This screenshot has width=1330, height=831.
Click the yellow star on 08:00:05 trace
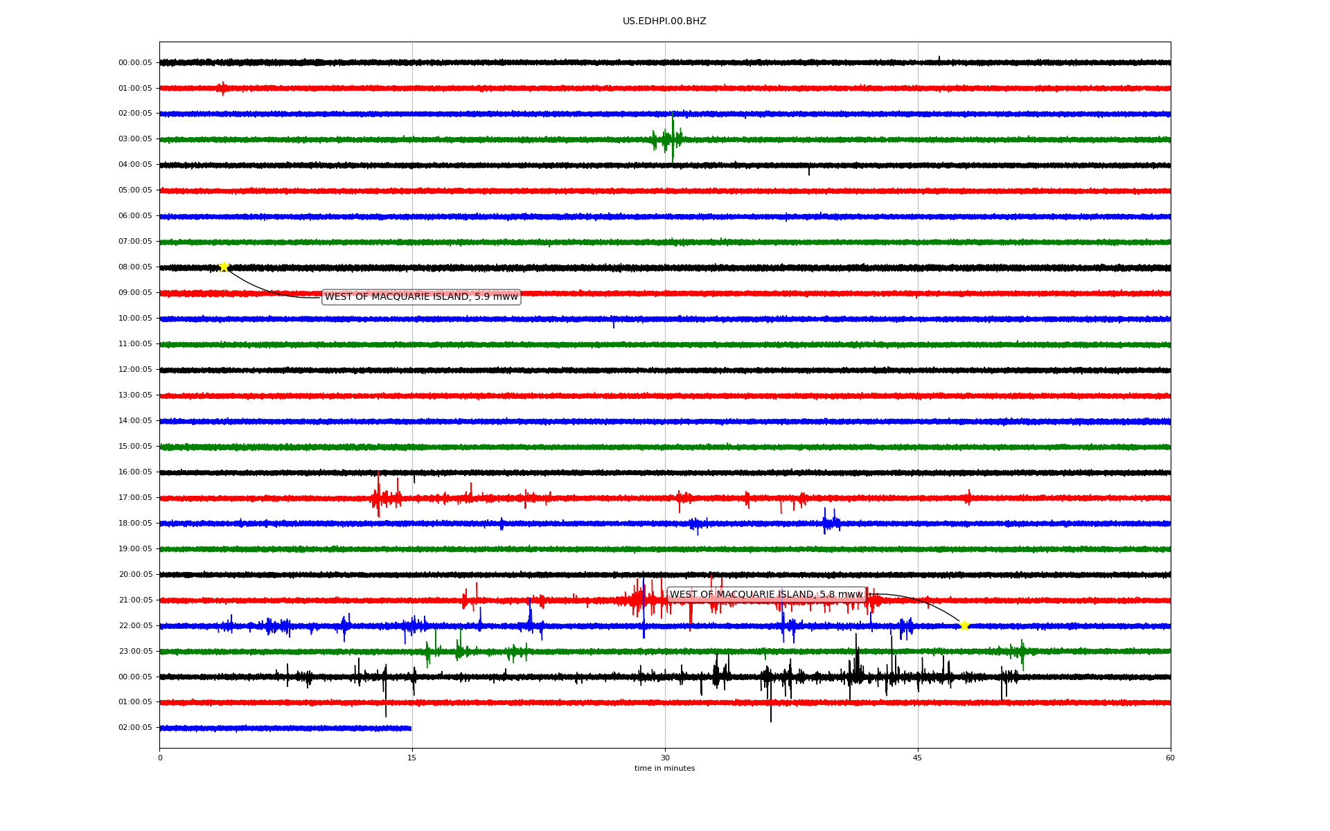(x=224, y=267)
